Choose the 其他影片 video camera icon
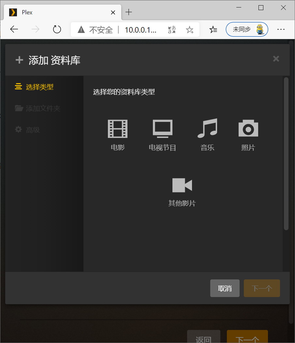The width and height of the screenshot is (295, 343). point(182,185)
